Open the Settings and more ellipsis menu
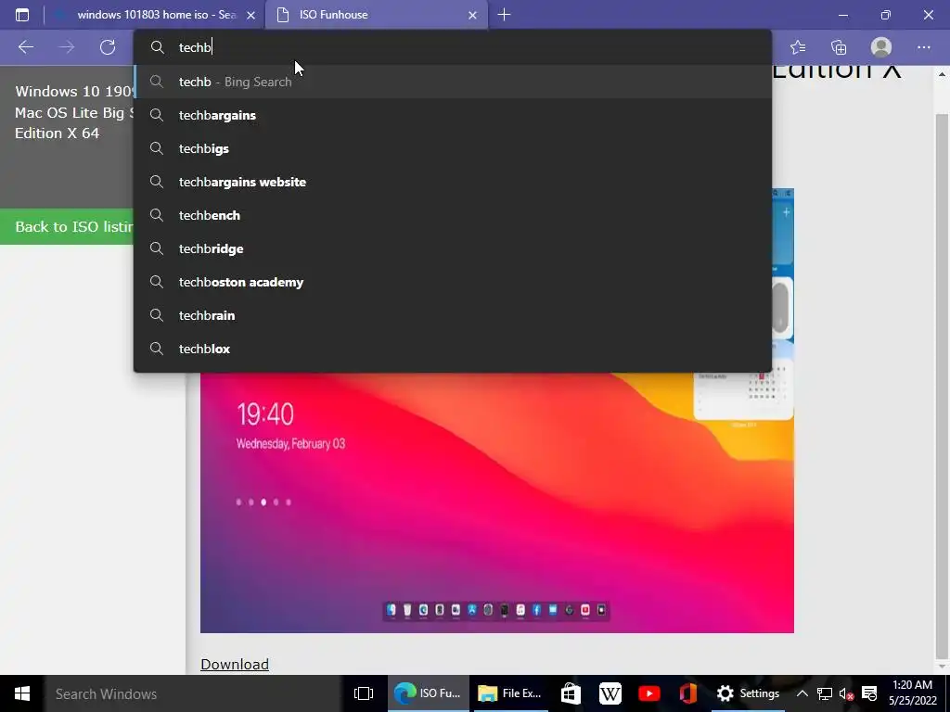The height and width of the screenshot is (712, 950). 923,47
